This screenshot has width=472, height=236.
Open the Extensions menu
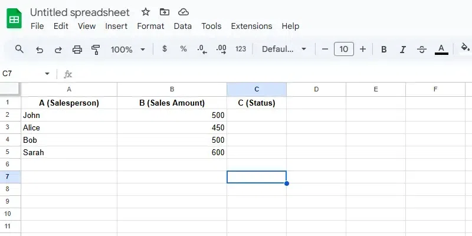[x=251, y=26]
